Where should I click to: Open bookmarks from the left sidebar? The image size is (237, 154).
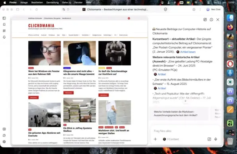coord(4,24)
